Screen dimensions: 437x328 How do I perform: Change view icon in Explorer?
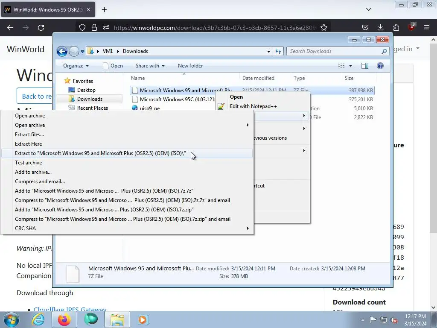341,66
